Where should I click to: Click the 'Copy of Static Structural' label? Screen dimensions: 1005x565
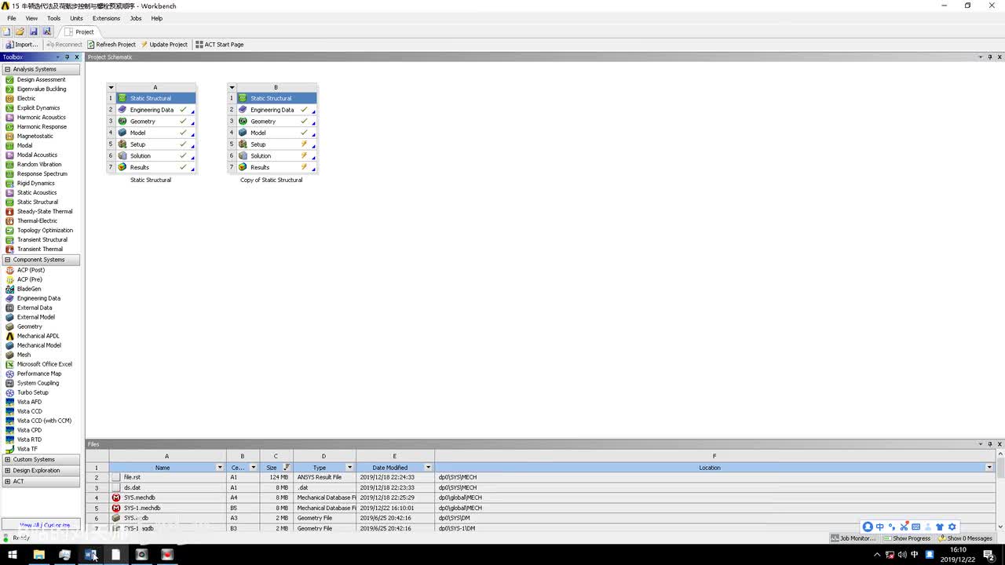(x=271, y=180)
